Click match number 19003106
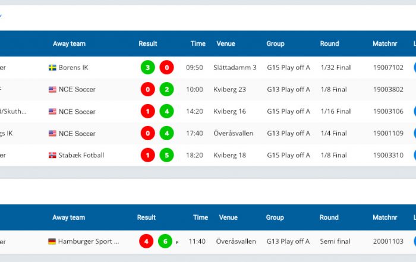 click(x=389, y=111)
